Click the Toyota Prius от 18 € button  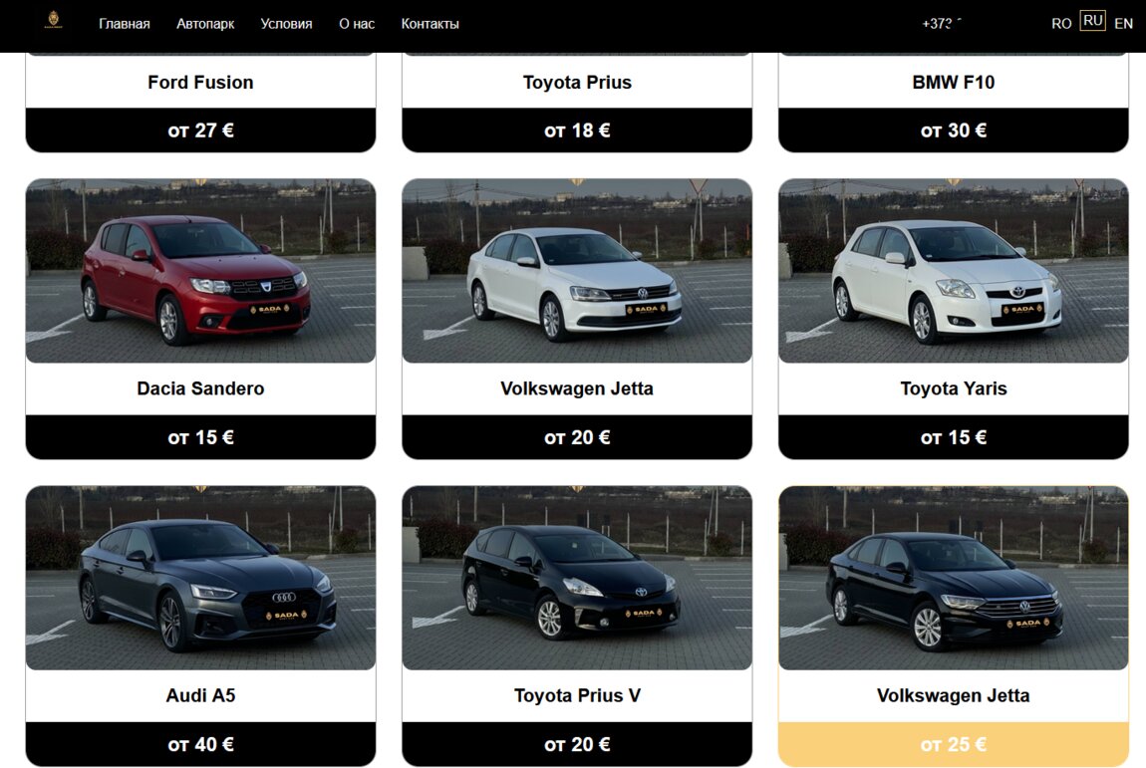tap(577, 130)
